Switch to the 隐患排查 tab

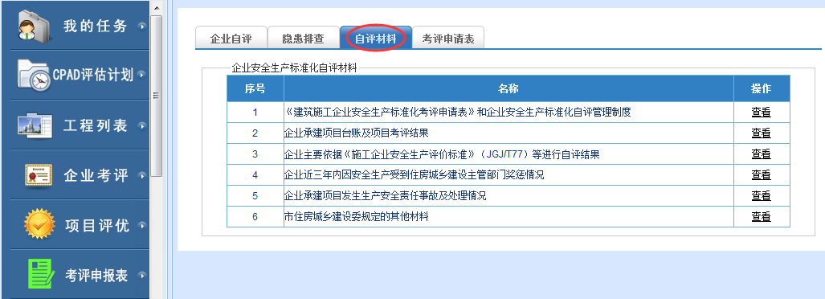pyautogui.click(x=303, y=38)
